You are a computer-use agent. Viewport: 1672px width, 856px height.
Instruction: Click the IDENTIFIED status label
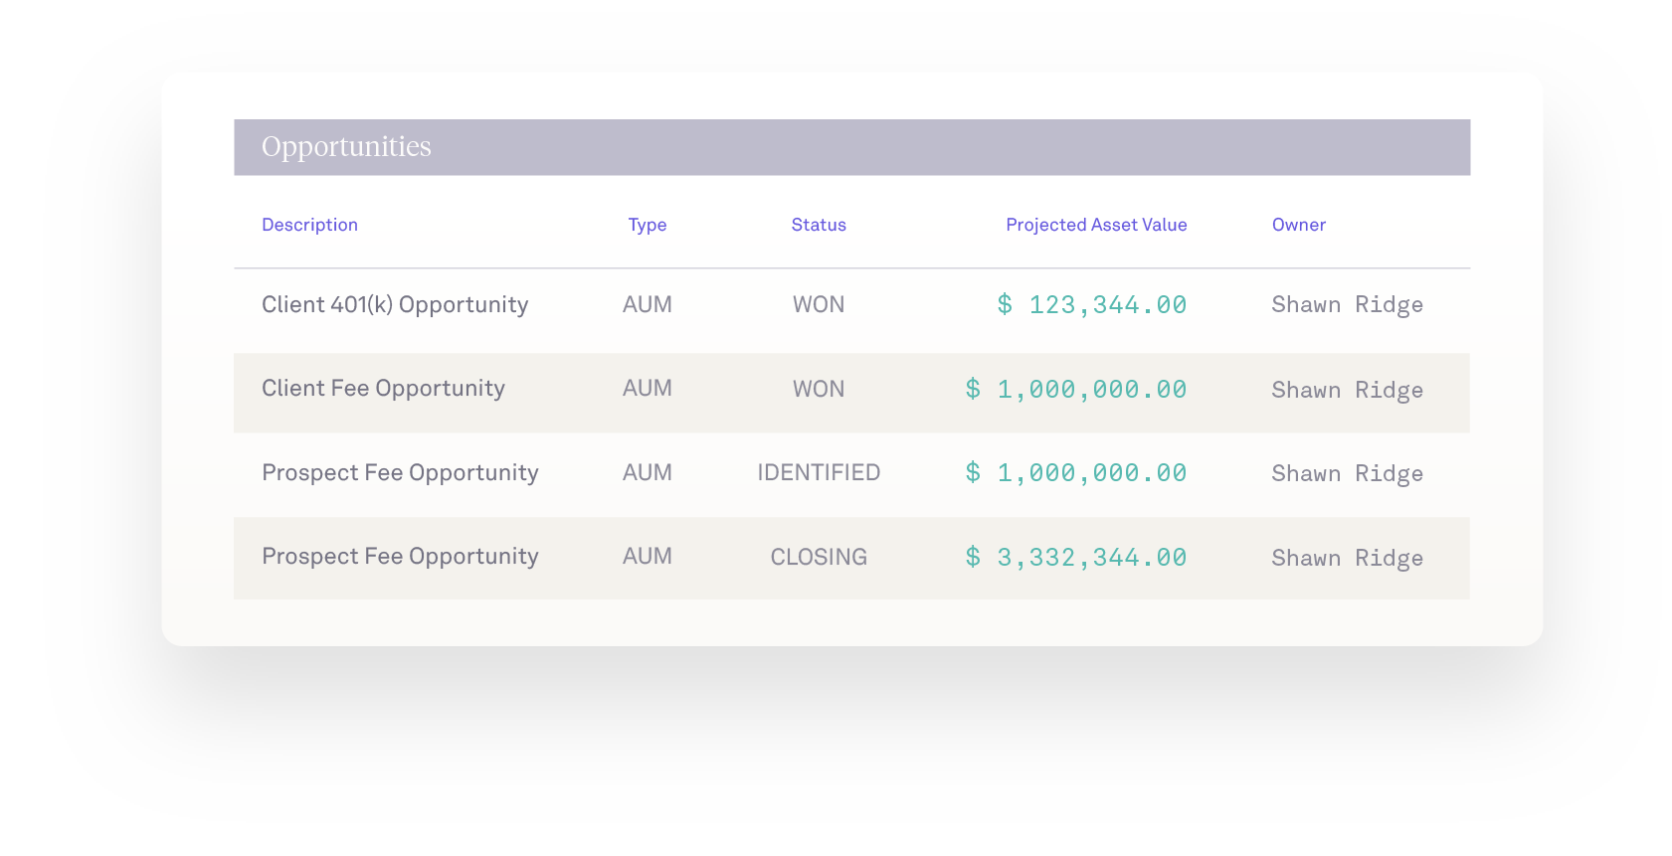click(x=818, y=473)
